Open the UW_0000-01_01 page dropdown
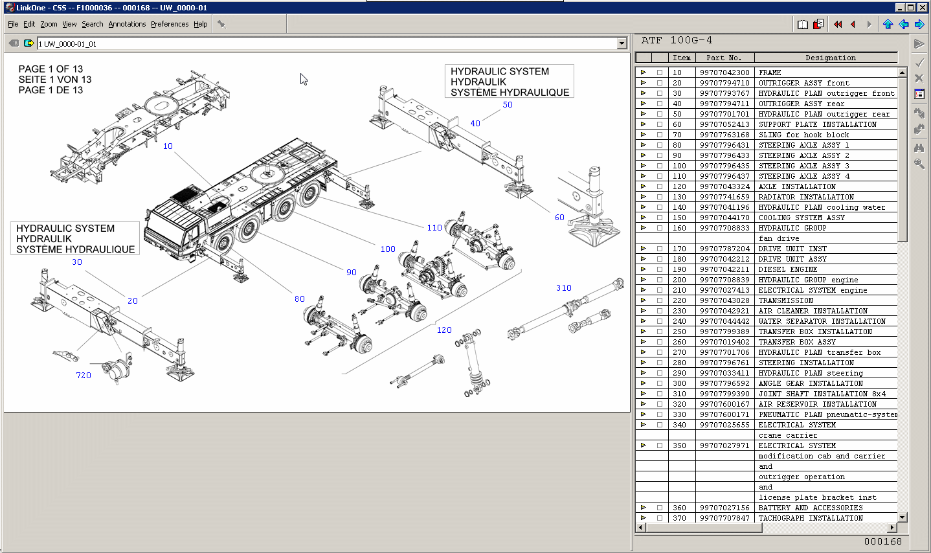931x553 pixels. click(622, 43)
